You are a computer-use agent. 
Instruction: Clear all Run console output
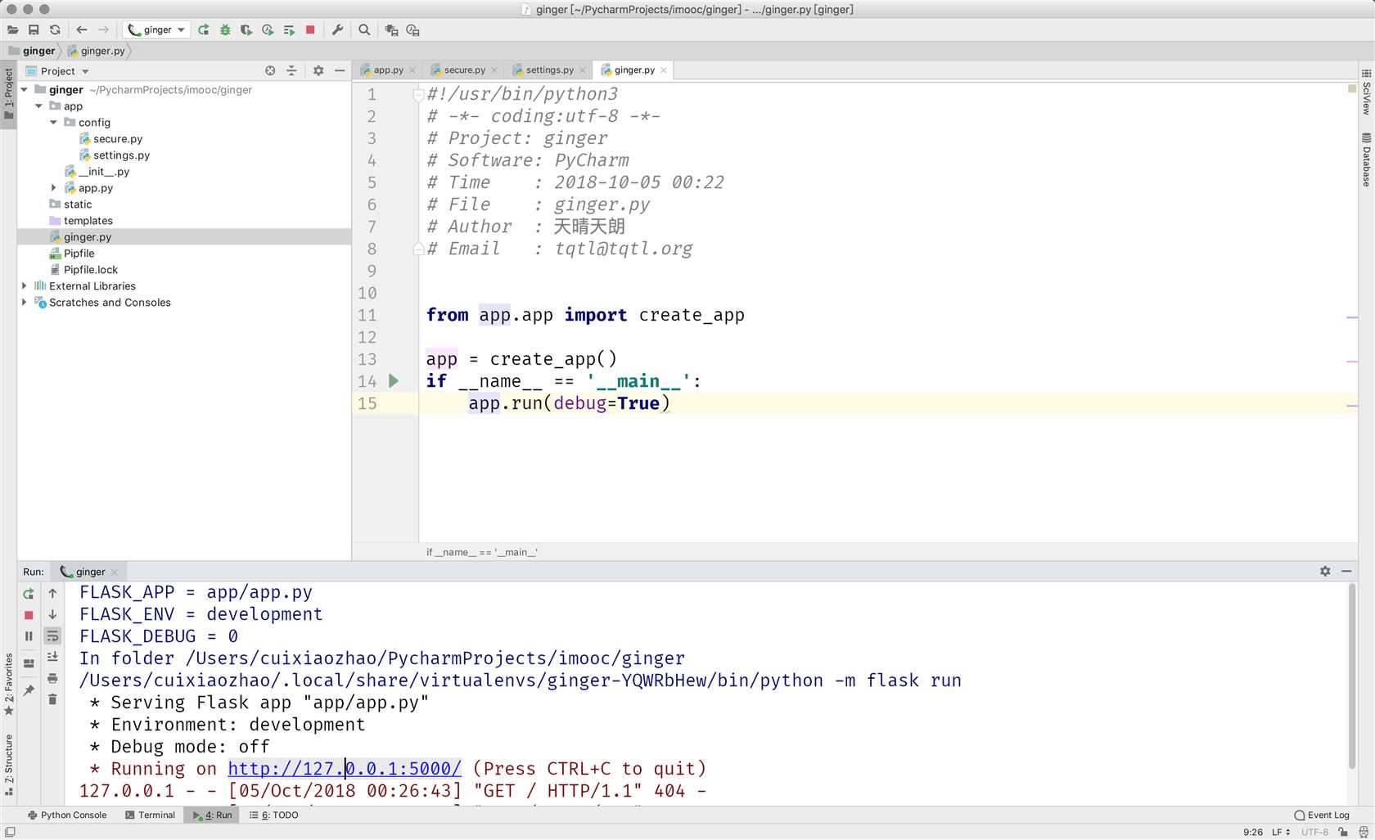pos(52,699)
